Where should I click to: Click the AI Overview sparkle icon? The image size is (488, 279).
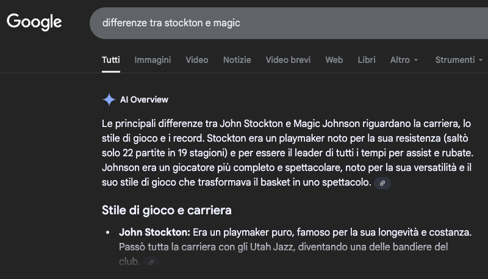click(109, 100)
